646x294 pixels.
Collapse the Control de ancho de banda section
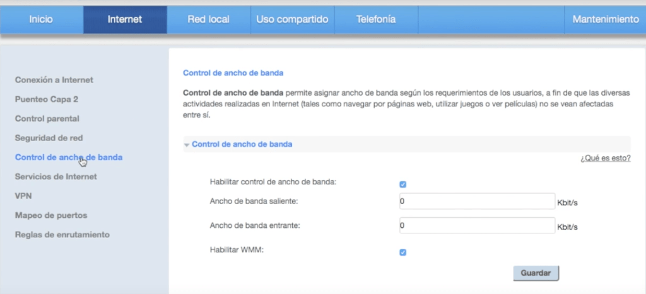242,144
